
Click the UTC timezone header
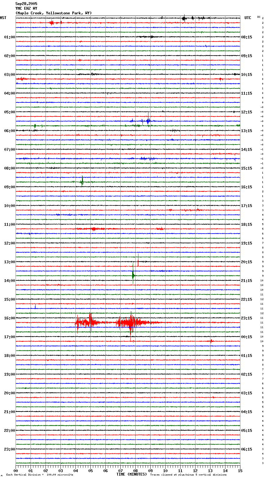tap(248, 18)
